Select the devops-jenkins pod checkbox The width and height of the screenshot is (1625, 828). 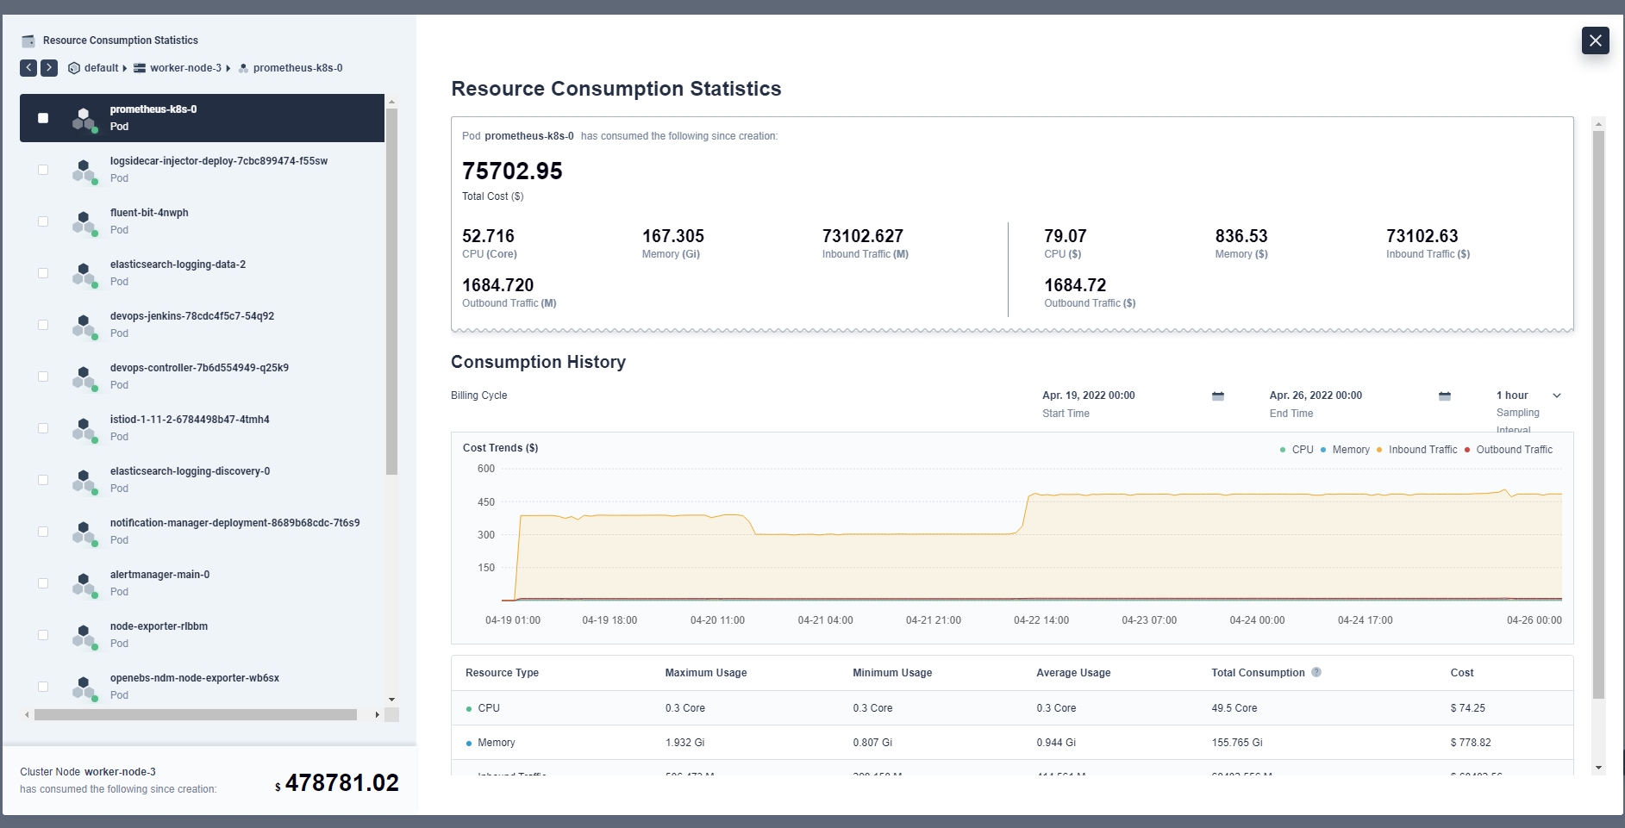click(x=43, y=325)
